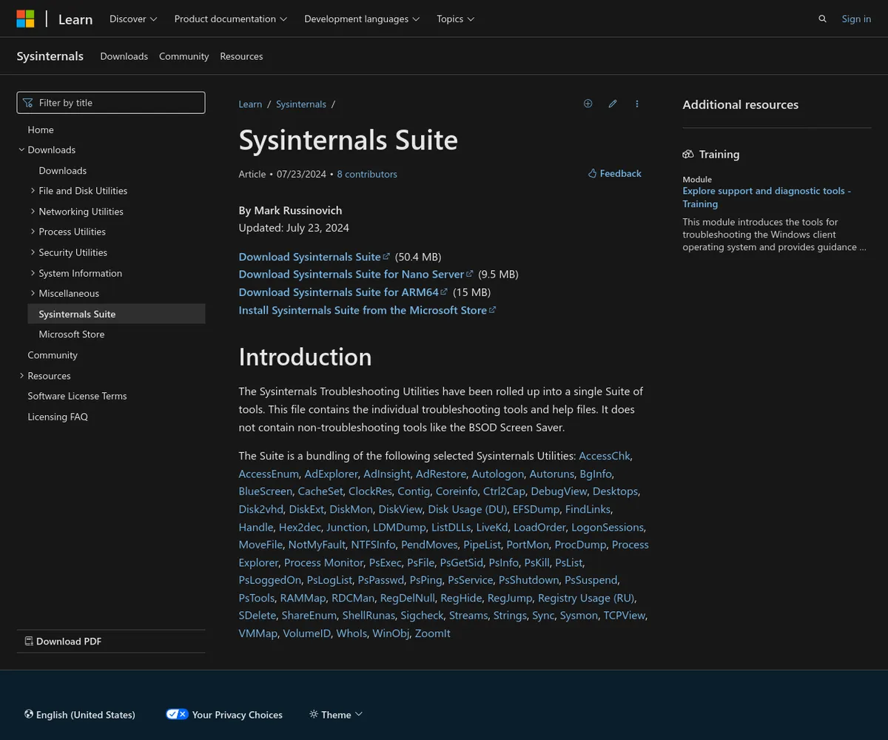Click Download Sysinternals Suite for ARM64 link
Viewport: 888px width, 740px height.
tap(338, 292)
